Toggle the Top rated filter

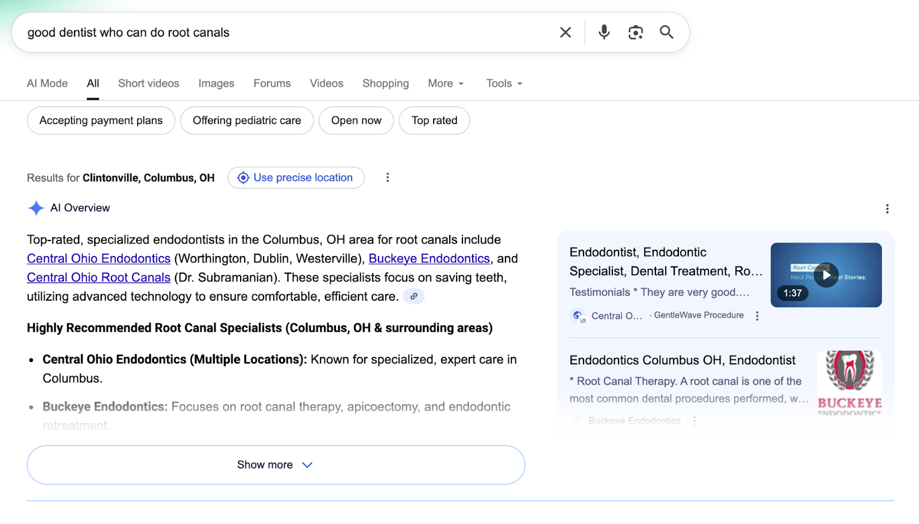434,121
